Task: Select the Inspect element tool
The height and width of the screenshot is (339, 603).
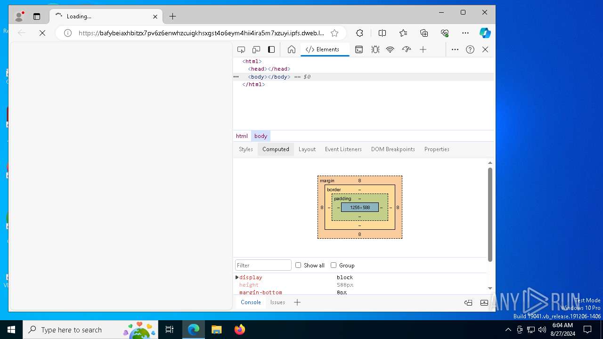Action: (x=241, y=49)
